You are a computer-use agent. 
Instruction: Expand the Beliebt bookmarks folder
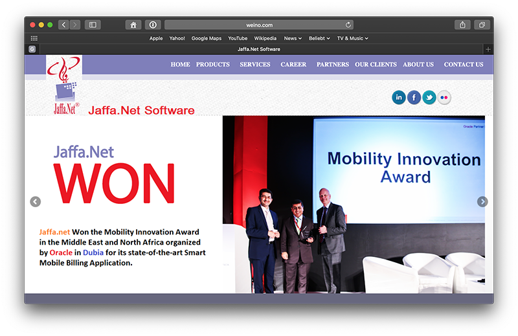click(x=319, y=38)
